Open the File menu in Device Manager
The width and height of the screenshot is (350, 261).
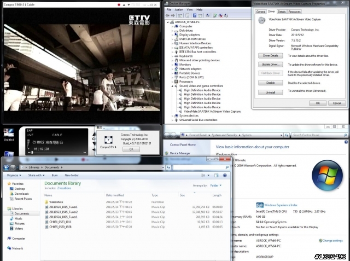[169, 10]
